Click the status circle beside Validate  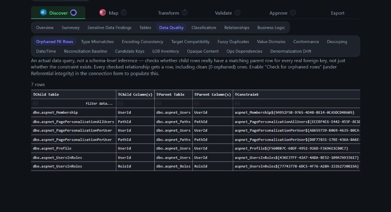coord(237,13)
